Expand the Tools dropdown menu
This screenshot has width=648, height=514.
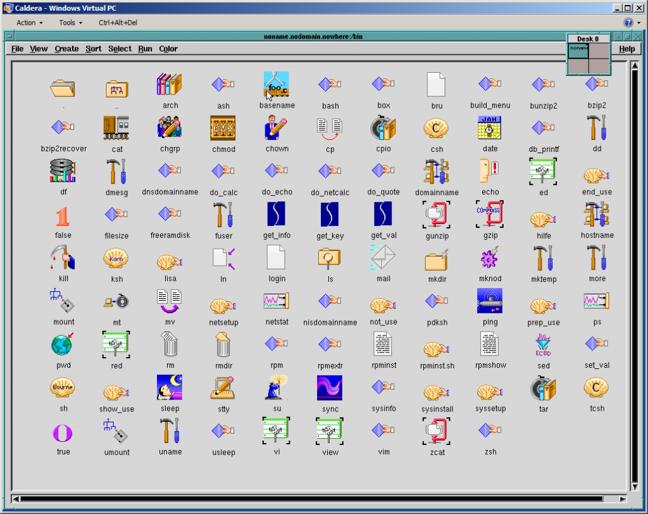tap(71, 23)
